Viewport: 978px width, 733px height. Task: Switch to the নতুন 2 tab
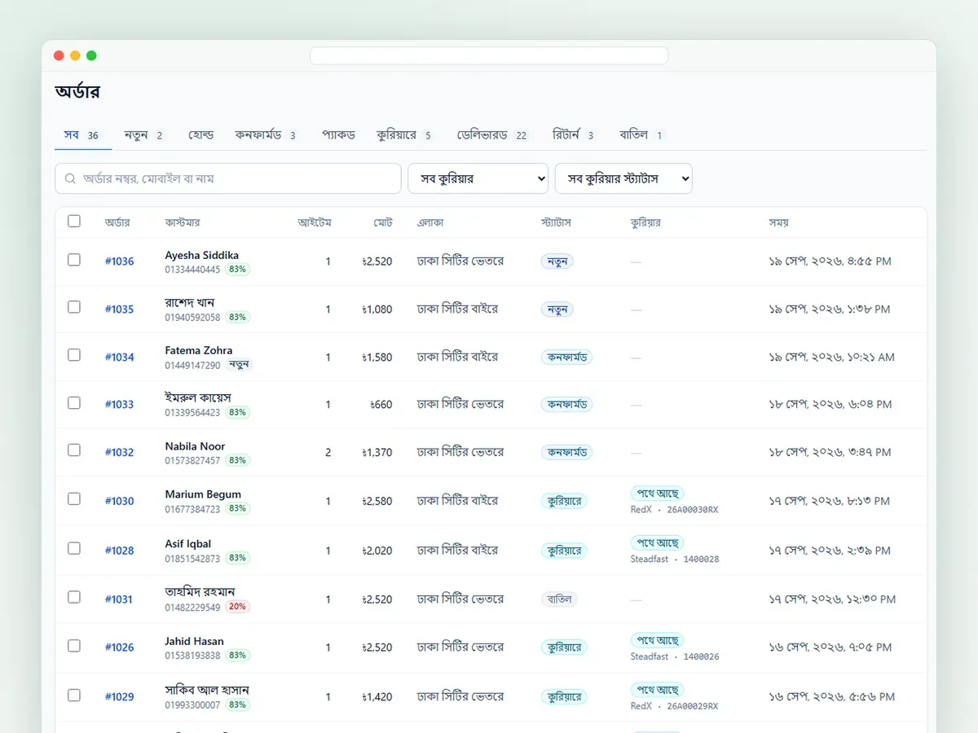click(144, 135)
